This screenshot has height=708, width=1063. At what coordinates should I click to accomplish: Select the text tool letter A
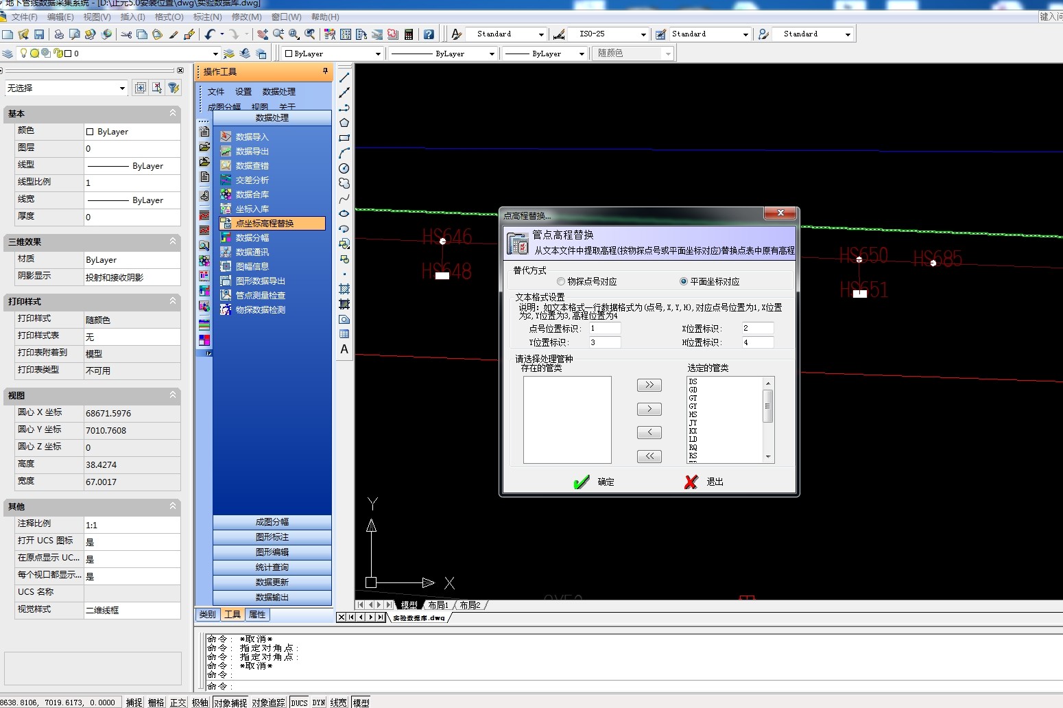coord(344,349)
